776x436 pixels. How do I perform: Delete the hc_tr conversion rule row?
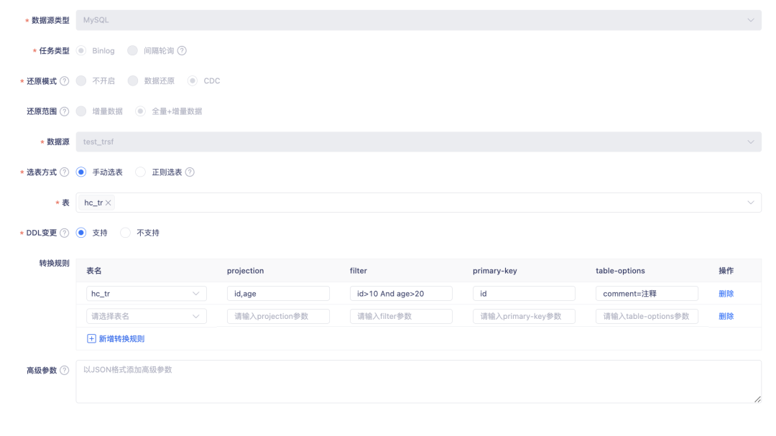[726, 294]
